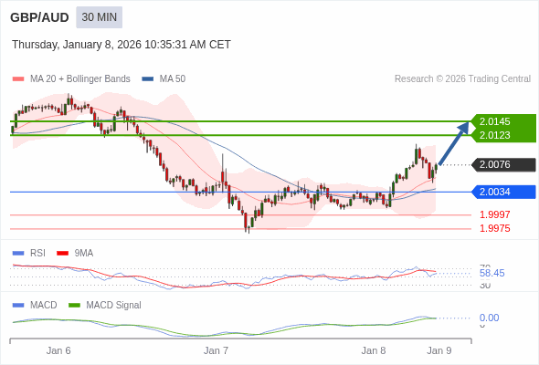Click the MACD Signal legend label
The height and width of the screenshot is (365, 539).
pyautogui.click(x=113, y=306)
